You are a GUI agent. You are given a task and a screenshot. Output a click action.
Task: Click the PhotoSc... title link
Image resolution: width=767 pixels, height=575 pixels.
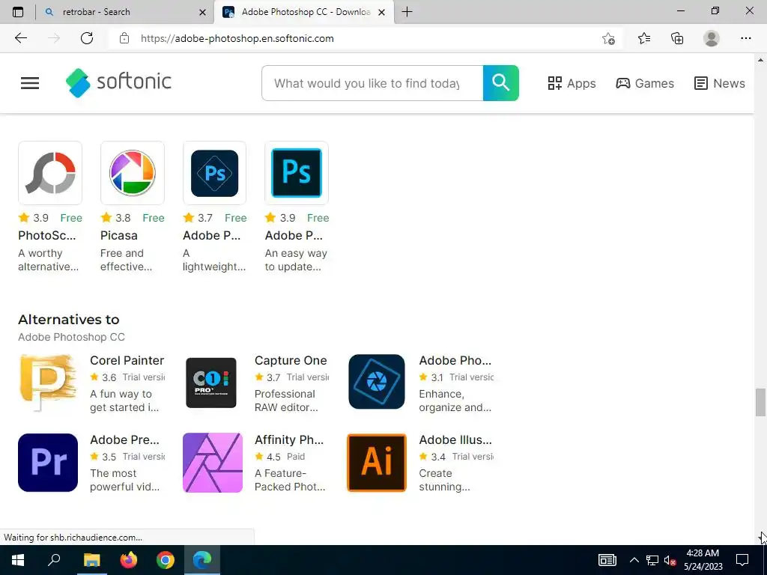point(47,235)
